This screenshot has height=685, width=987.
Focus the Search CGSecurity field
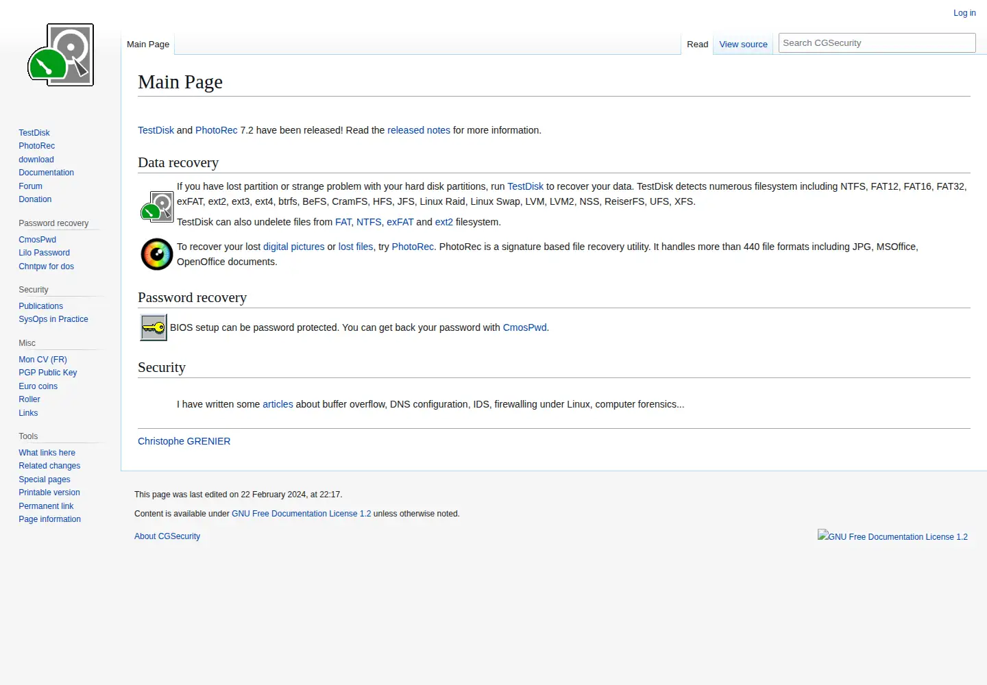(x=877, y=42)
